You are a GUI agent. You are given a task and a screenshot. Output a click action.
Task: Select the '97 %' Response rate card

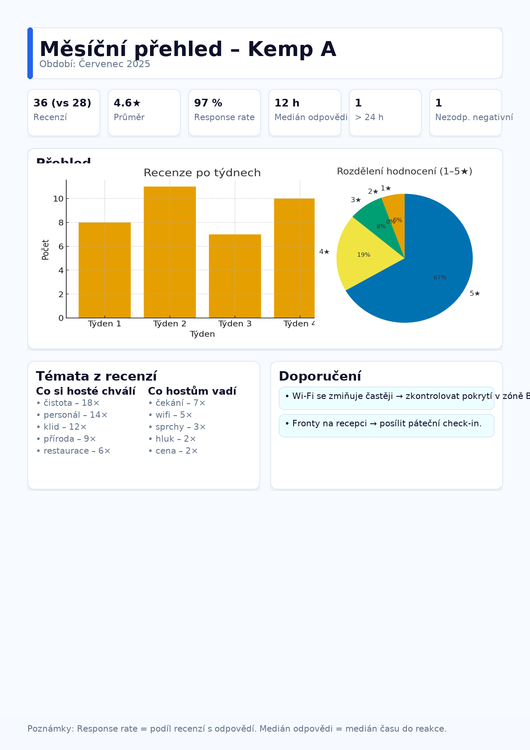point(224,112)
